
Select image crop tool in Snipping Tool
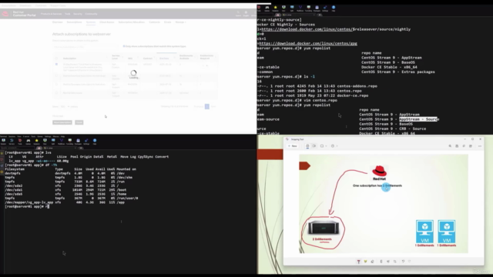tap(395, 262)
